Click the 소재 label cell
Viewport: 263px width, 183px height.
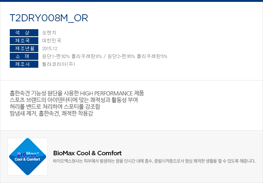[x=24, y=56]
